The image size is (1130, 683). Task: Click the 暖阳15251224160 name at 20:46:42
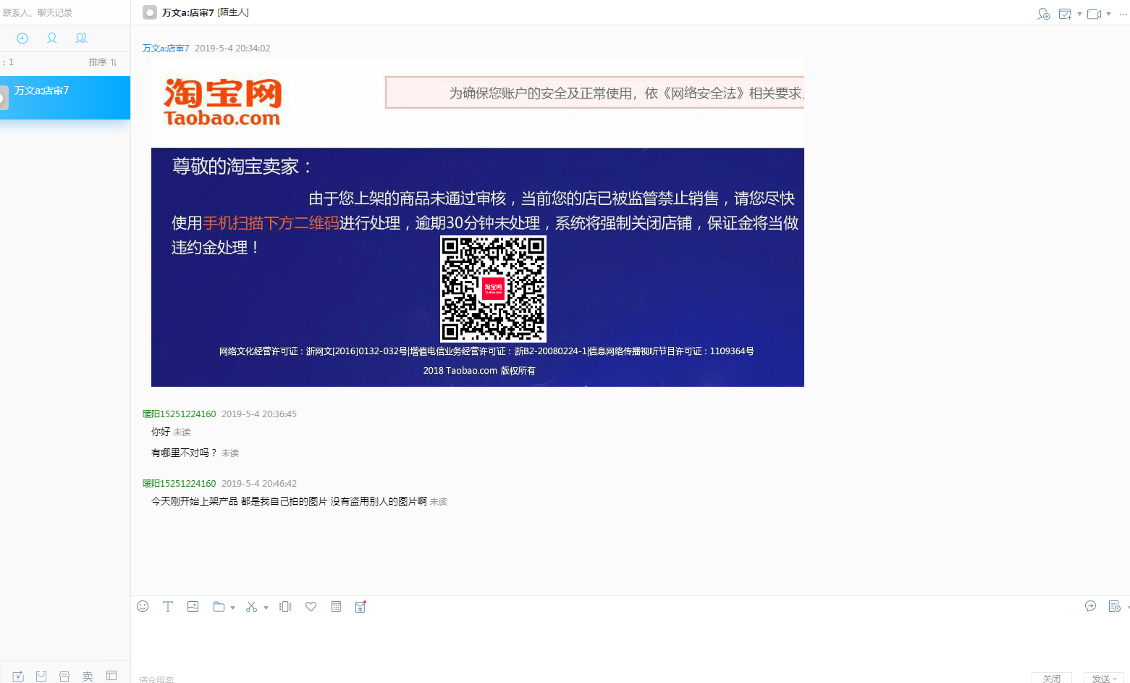pyautogui.click(x=180, y=484)
